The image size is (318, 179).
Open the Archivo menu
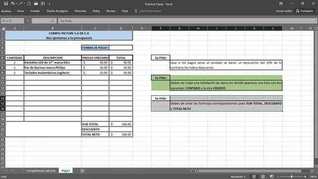coord(6,11)
